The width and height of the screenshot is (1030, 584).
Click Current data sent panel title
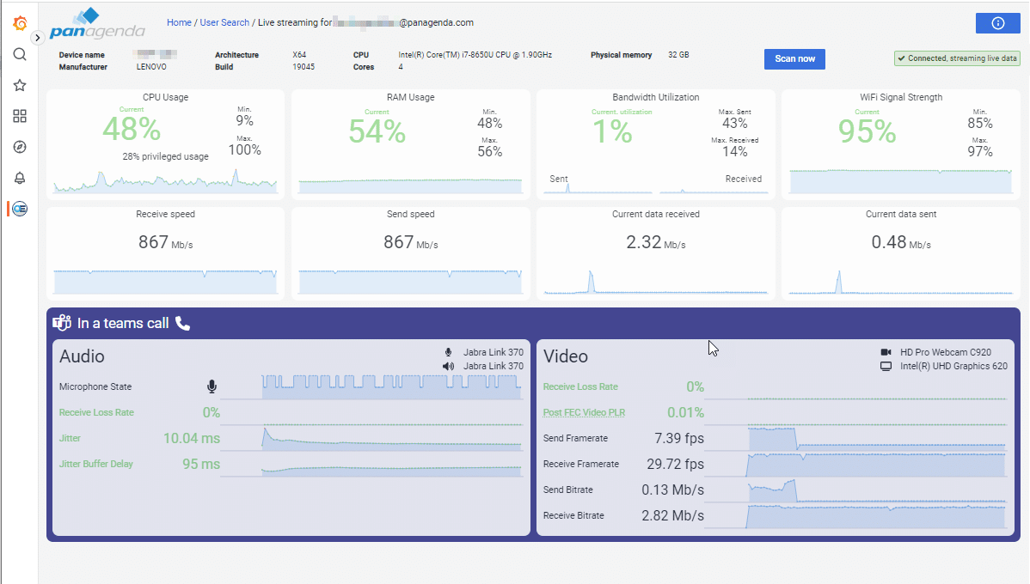[901, 214]
